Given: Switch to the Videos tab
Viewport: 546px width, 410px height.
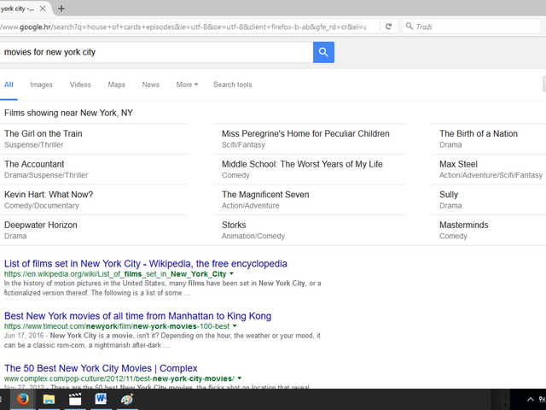Looking at the screenshot, I should pos(80,85).
